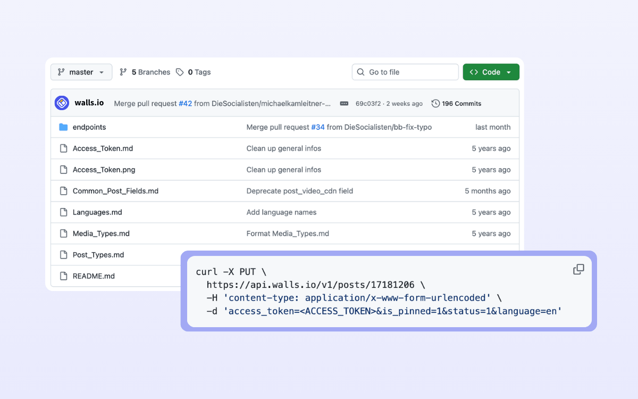Click the endpoints folder icon
Image resolution: width=638 pixels, height=399 pixels.
(x=63, y=127)
